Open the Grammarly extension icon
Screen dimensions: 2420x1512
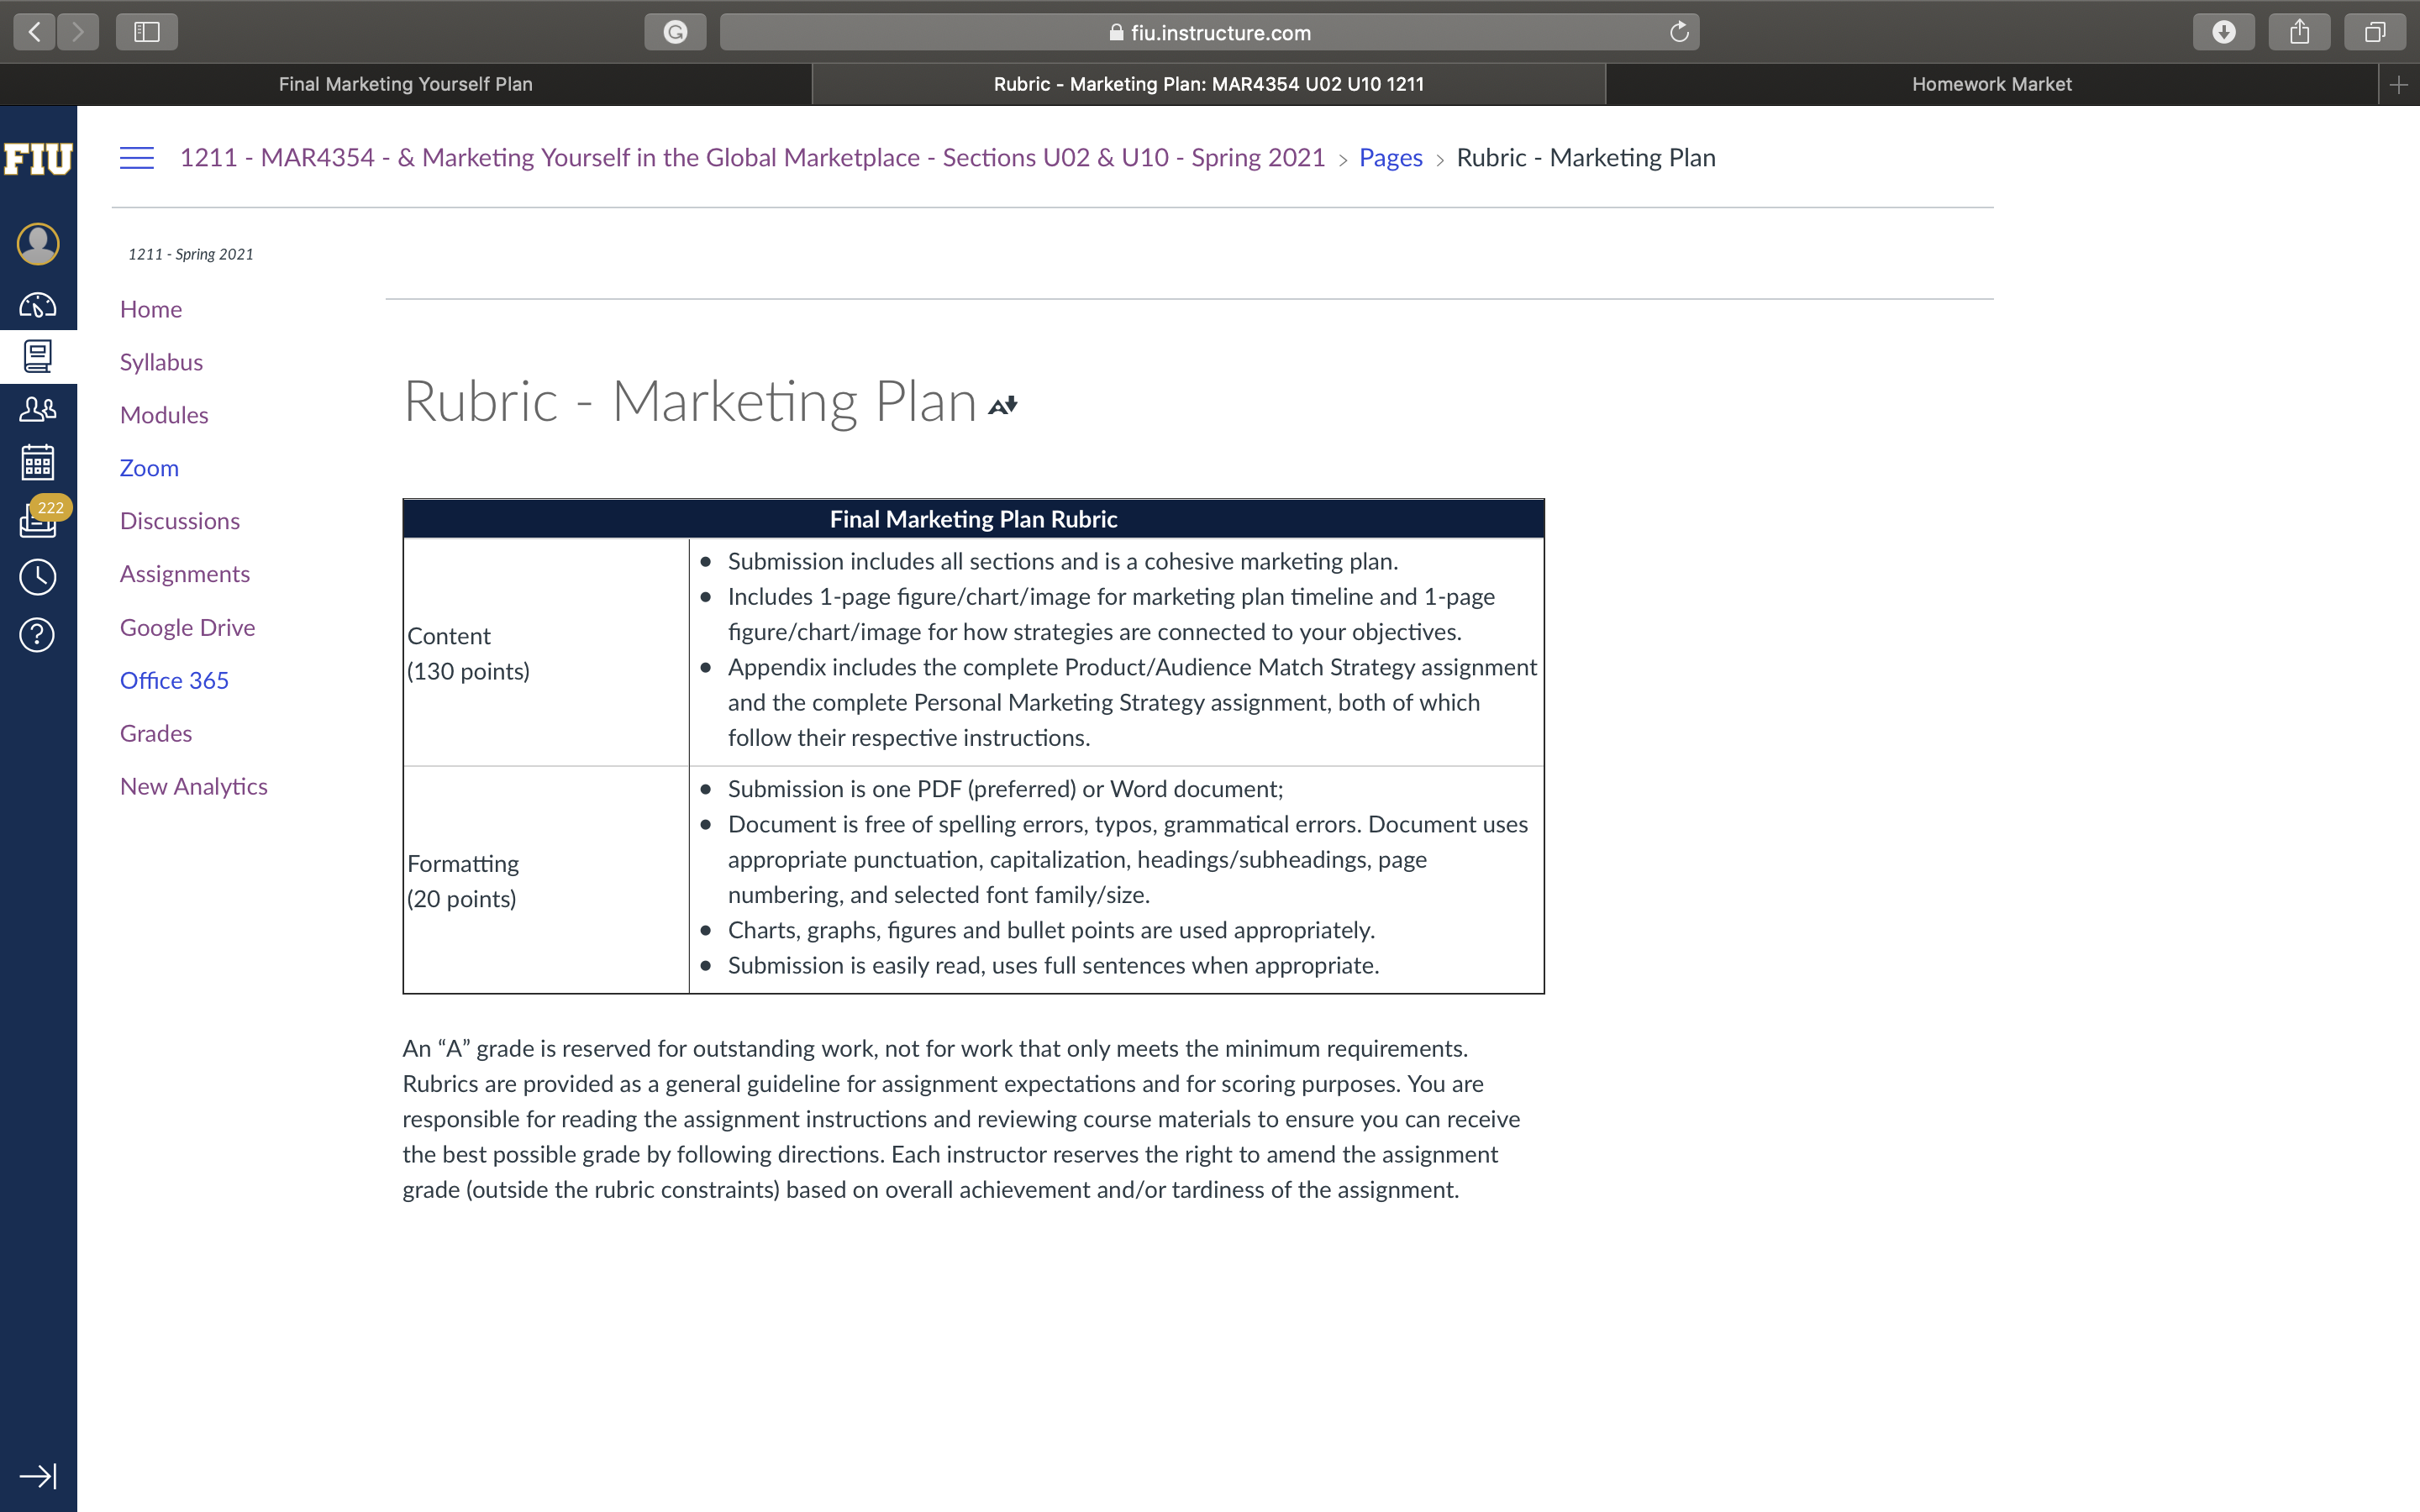[676, 32]
